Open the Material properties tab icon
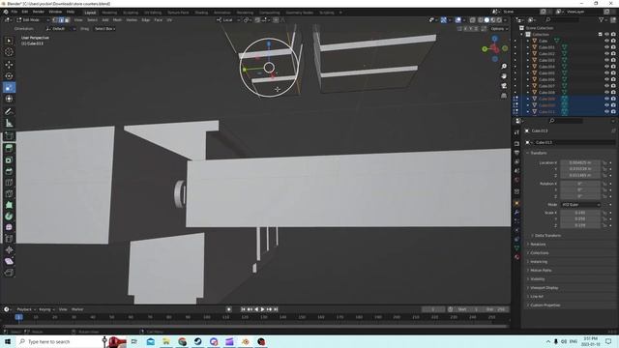The width and height of the screenshot is (619, 348). point(516,257)
